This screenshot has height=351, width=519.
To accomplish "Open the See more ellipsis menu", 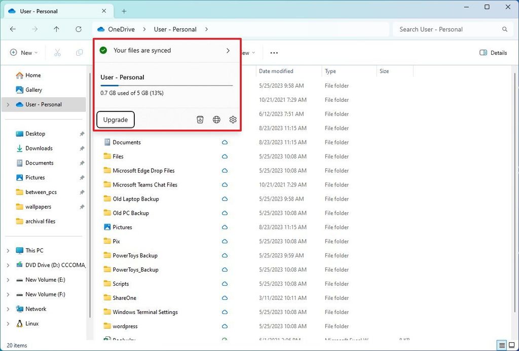I will (274, 53).
